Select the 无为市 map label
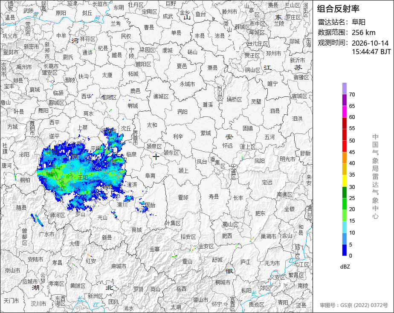The image size is (394, 313). [272, 263]
